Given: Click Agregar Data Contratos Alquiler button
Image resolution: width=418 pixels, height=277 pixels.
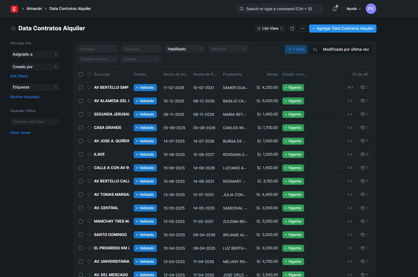Looking at the screenshot, I should click(342, 29).
